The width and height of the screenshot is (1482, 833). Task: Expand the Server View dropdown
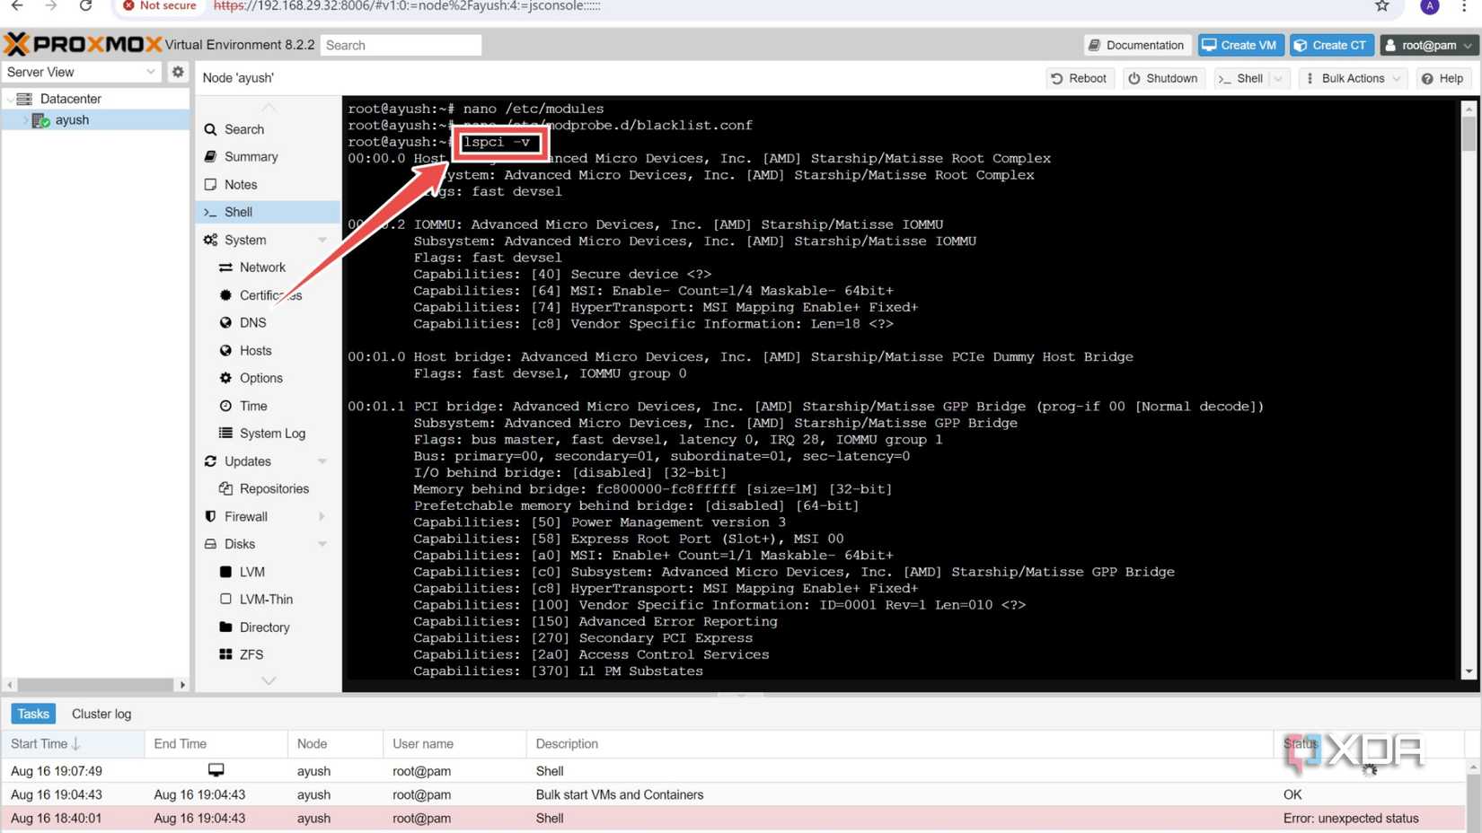coord(150,72)
